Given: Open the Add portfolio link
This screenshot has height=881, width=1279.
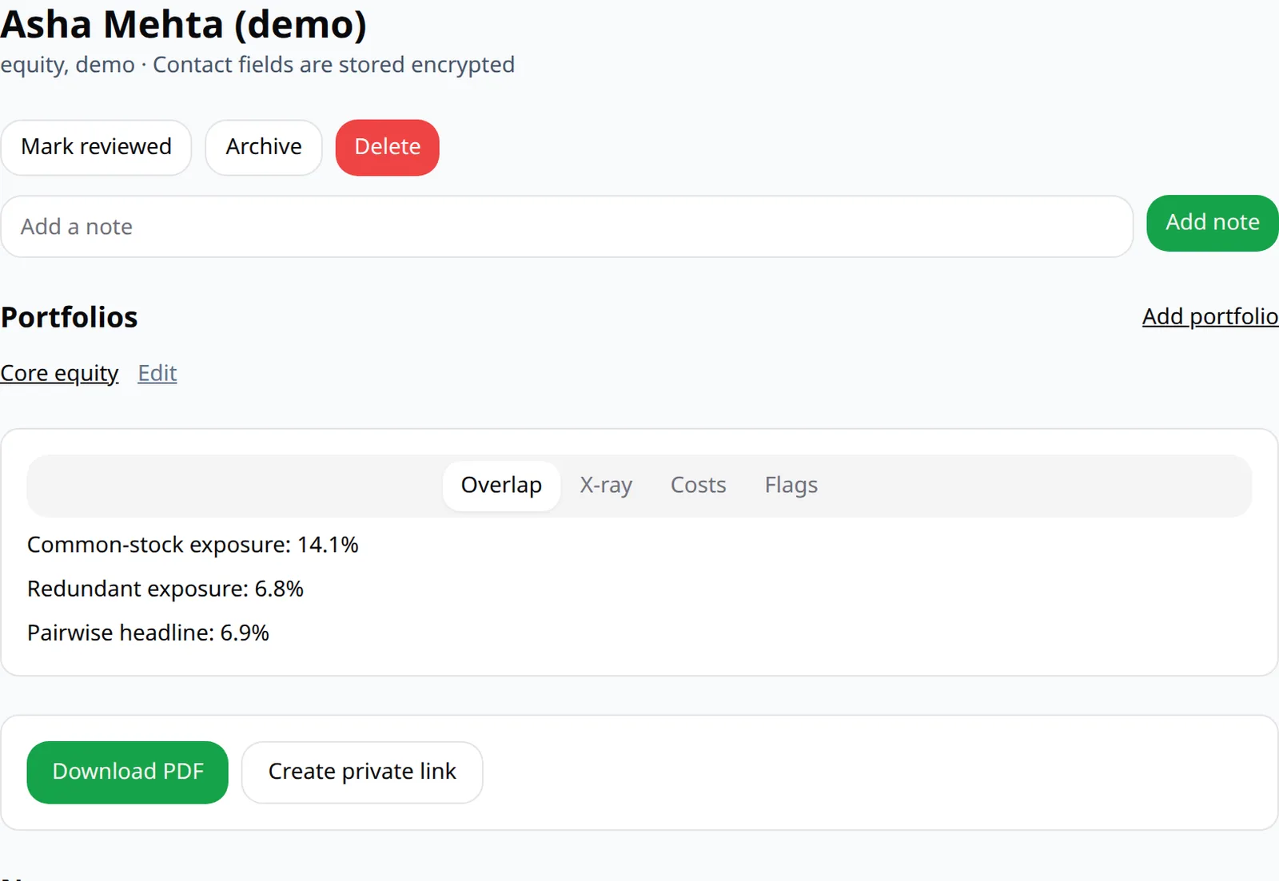Looking at the screenshot, I should pyautogui.click(x=1210, y=316).
